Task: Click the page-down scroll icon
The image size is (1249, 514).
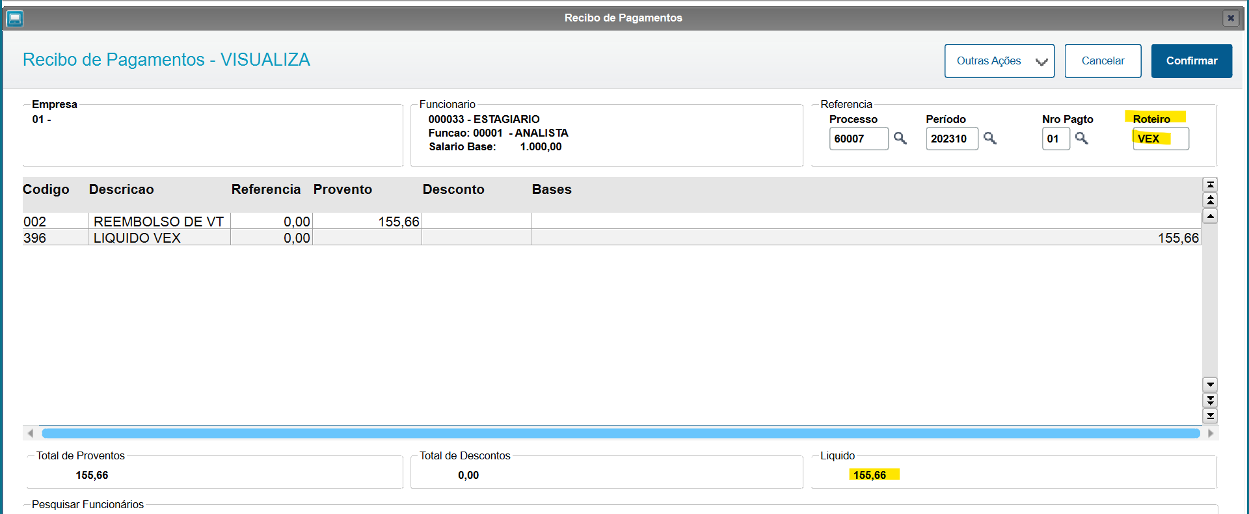Action: pyautogui.click(x=1211, y=400)
